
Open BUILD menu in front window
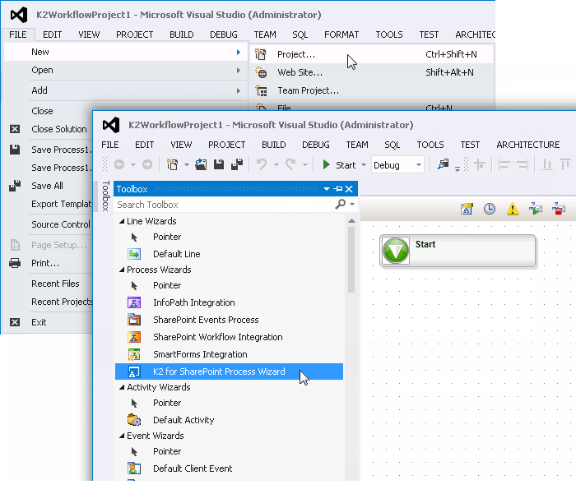point(274,145)
